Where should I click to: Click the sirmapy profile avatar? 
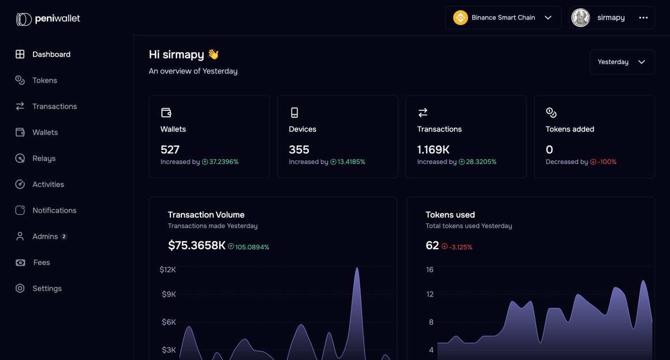[x=581, y=18]
